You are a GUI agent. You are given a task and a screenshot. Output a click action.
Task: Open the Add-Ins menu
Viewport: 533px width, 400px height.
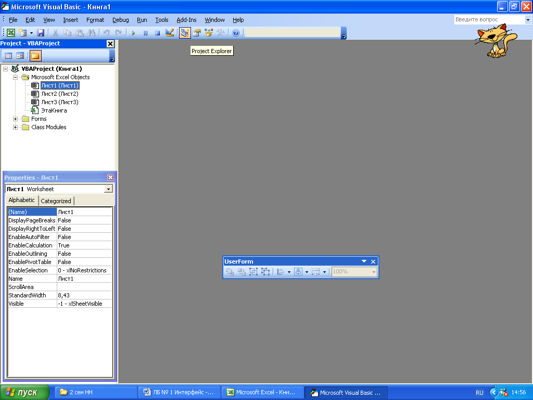point(186,20)
